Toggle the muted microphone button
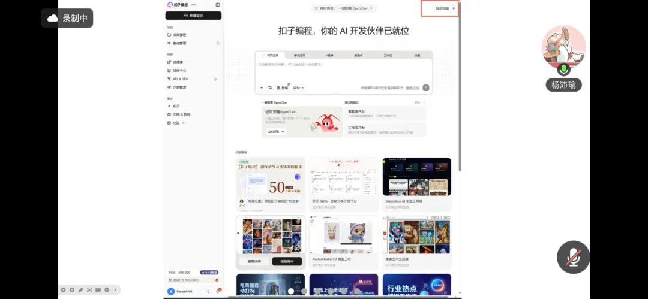 (x=573, y=257)
